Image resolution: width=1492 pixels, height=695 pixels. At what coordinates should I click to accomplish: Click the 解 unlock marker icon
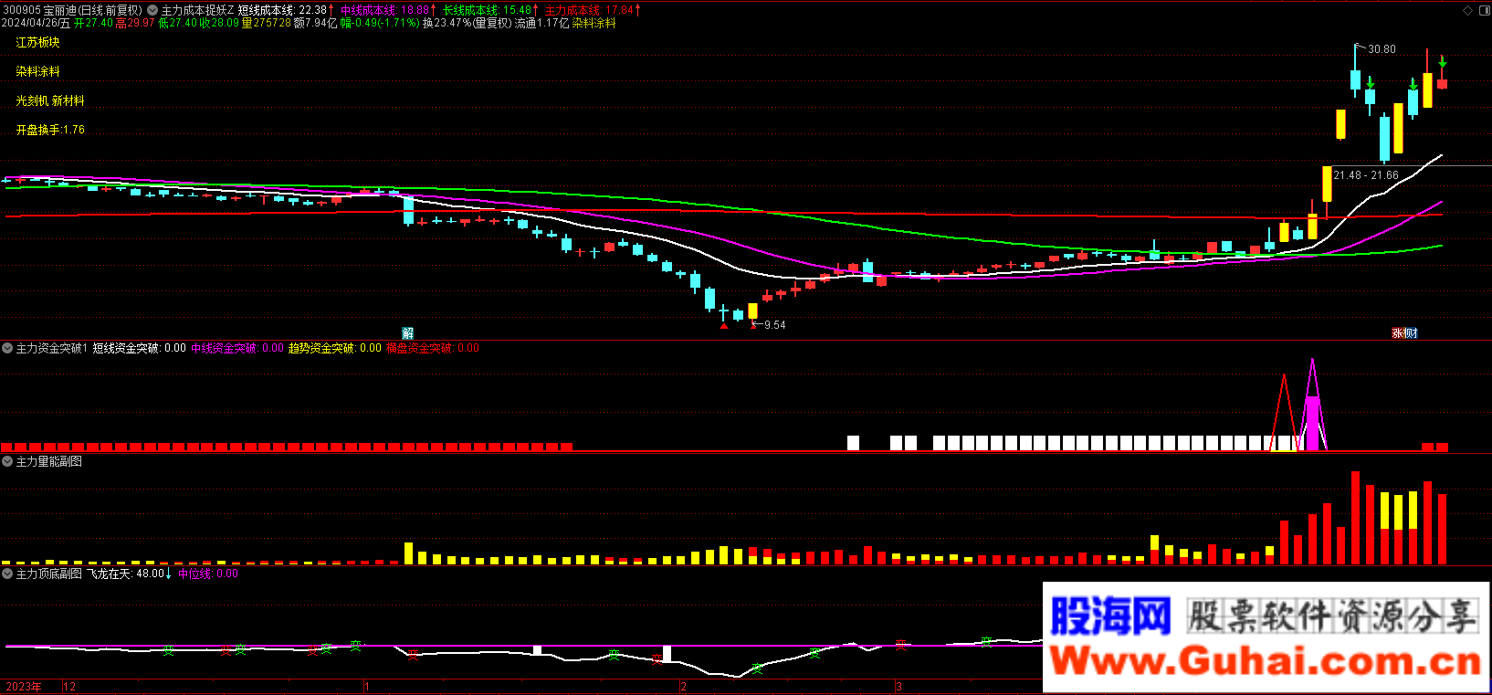(408, 333)
